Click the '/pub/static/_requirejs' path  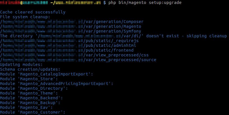[x=111, y=41]
